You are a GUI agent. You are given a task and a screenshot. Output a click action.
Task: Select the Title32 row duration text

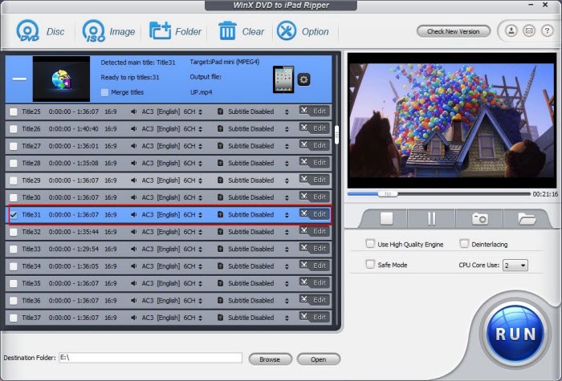(x=74, y=232)
